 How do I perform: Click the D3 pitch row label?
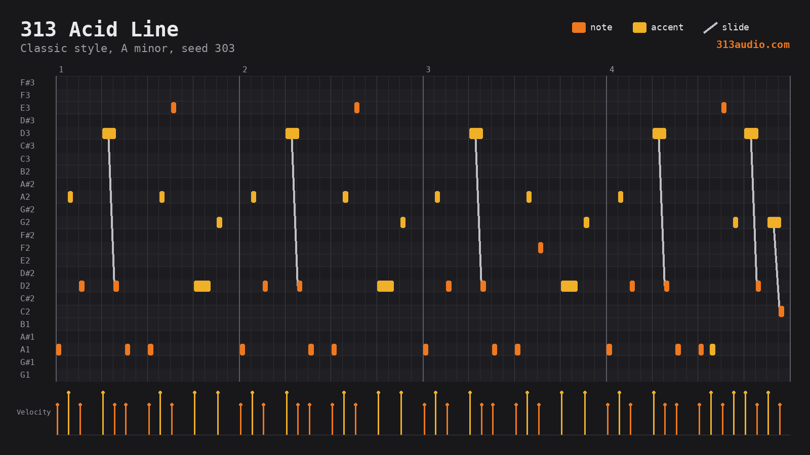pos(25,133)
